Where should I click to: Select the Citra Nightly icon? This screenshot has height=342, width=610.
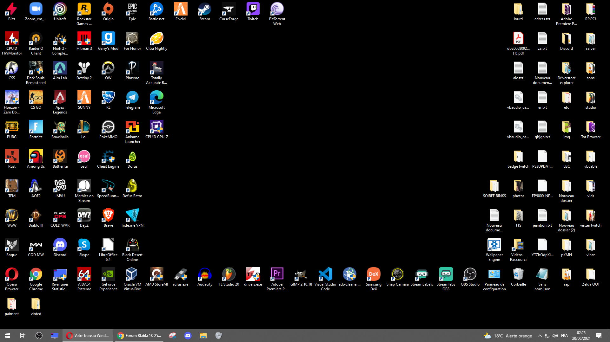point(156,42)
